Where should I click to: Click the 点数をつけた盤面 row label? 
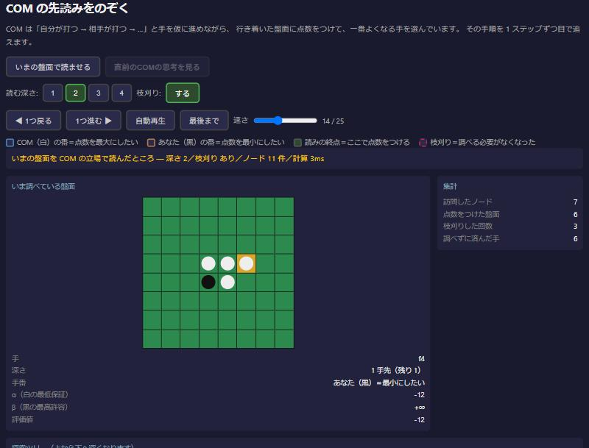471,214
